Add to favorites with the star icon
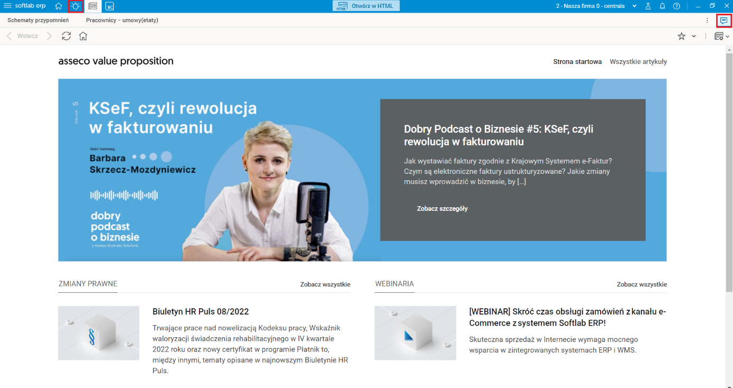This screenshot has height=388, width=733. 682,36
